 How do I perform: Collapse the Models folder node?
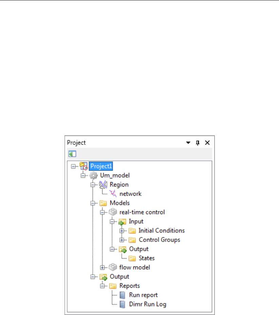pyautogui.click(x=93, y=203)
